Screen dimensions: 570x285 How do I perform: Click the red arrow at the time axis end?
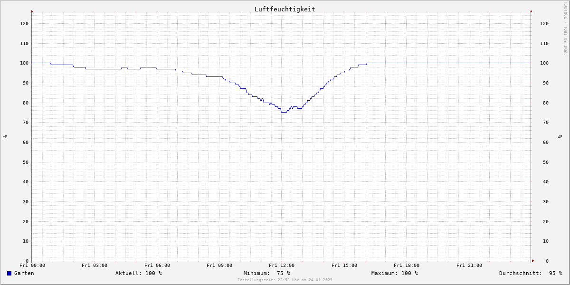[x=533, y=261]
